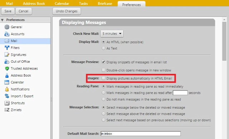Select Mark messages as read after seconds
This screenshot has height=139, width=229.
[103, 93]
